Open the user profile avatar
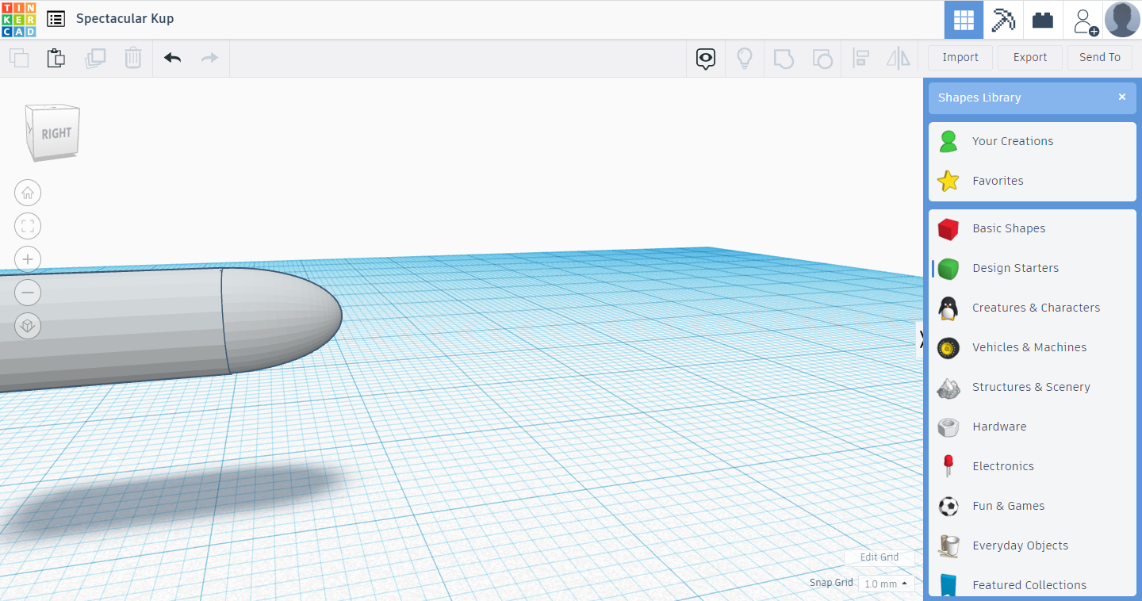This screenshot has width=1142, height=601. coord(1122,19)
